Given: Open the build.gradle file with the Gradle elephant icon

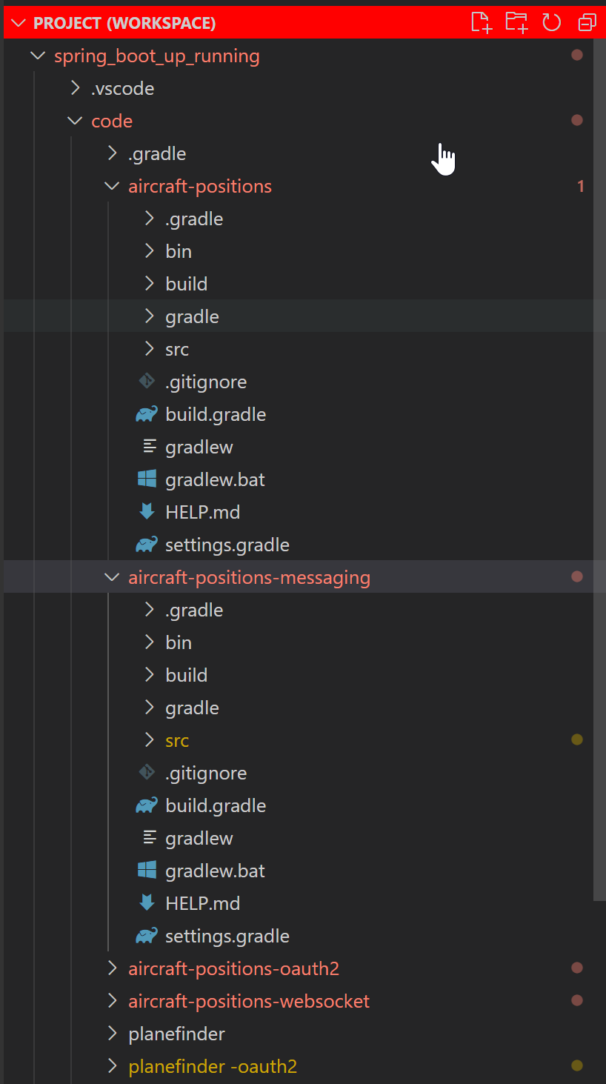Looking at the screenshot, I should pyautogui.click(x=216, y=413).
